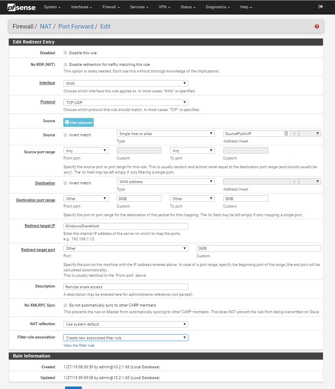Click the logout icon in navbar
Viewport: 335px width, 389px height.
coord(320,7)
